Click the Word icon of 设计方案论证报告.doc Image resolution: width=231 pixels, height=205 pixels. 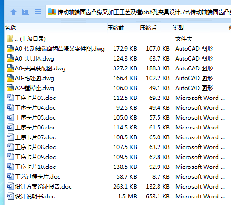[10, 186]
